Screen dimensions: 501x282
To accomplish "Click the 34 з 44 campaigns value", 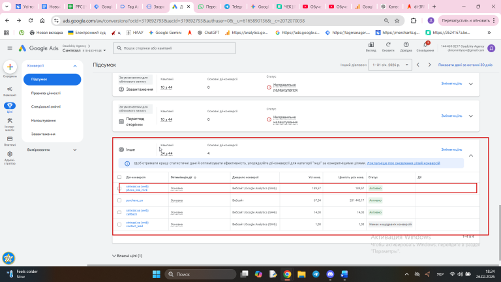I will coord(166,153).
